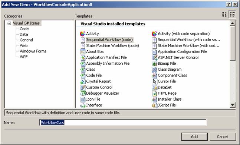
Task: Click the Application Manifest File icon
Action: (83, 58)
